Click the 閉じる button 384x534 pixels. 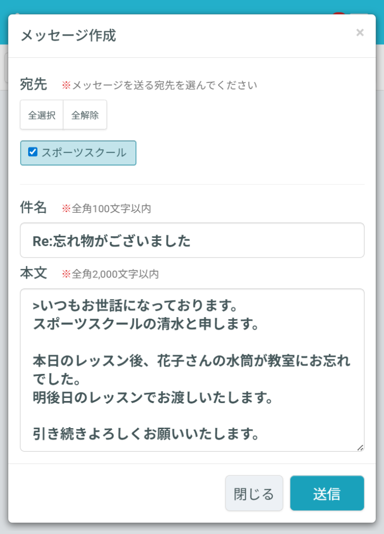click(x=254, y=493)
